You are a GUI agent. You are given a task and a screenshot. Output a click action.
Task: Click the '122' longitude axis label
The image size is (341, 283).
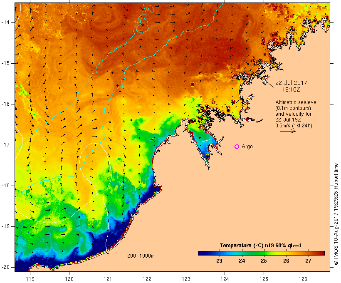coord(147,279)
